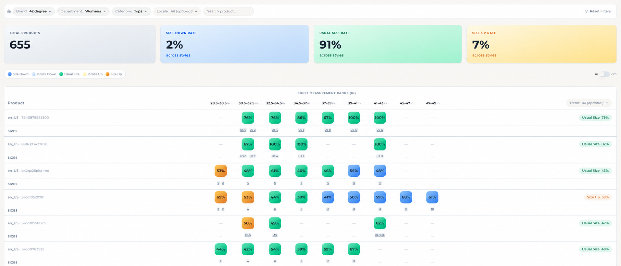Click the M/L size link
The image size is (621, 266).
275,235
